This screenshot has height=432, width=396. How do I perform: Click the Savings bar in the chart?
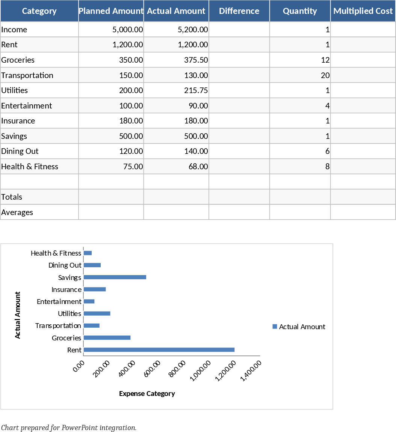(115, 277)
